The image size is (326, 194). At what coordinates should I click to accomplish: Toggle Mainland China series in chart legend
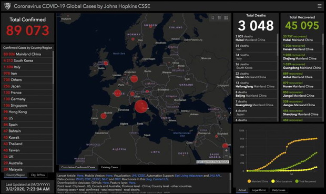point(258,181)
